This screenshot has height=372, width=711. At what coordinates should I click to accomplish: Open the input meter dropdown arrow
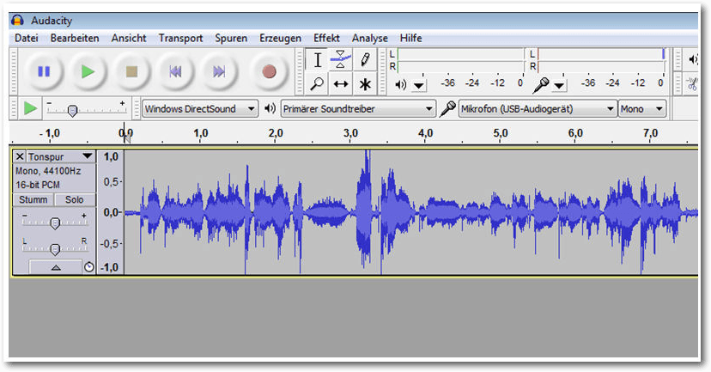560,85
